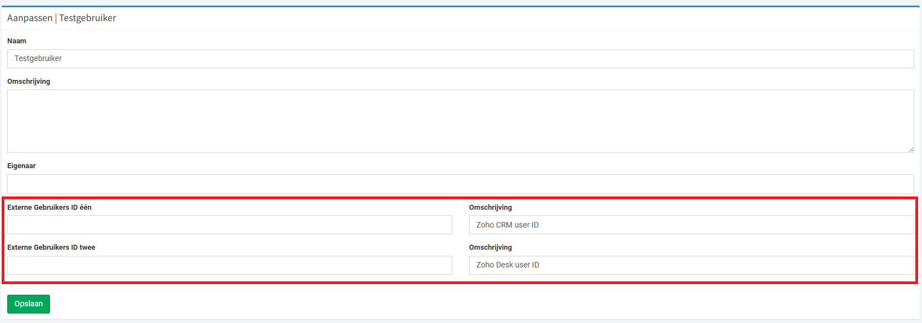Click the Externe Gebruikers ID één field

[x=230, y=225]
